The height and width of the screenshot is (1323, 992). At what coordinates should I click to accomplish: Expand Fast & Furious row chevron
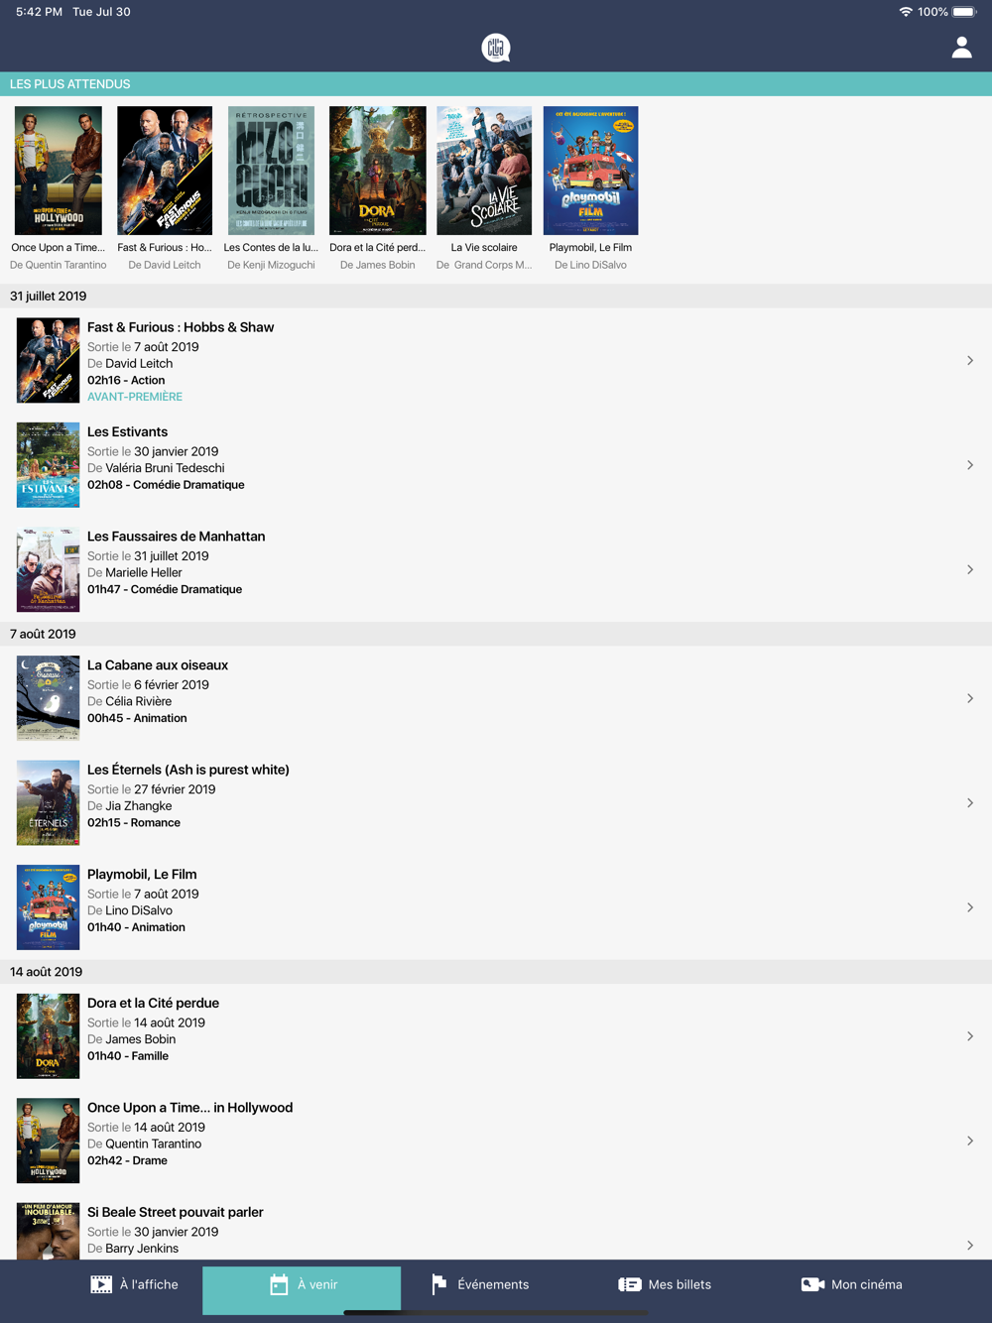pos(970,360)
